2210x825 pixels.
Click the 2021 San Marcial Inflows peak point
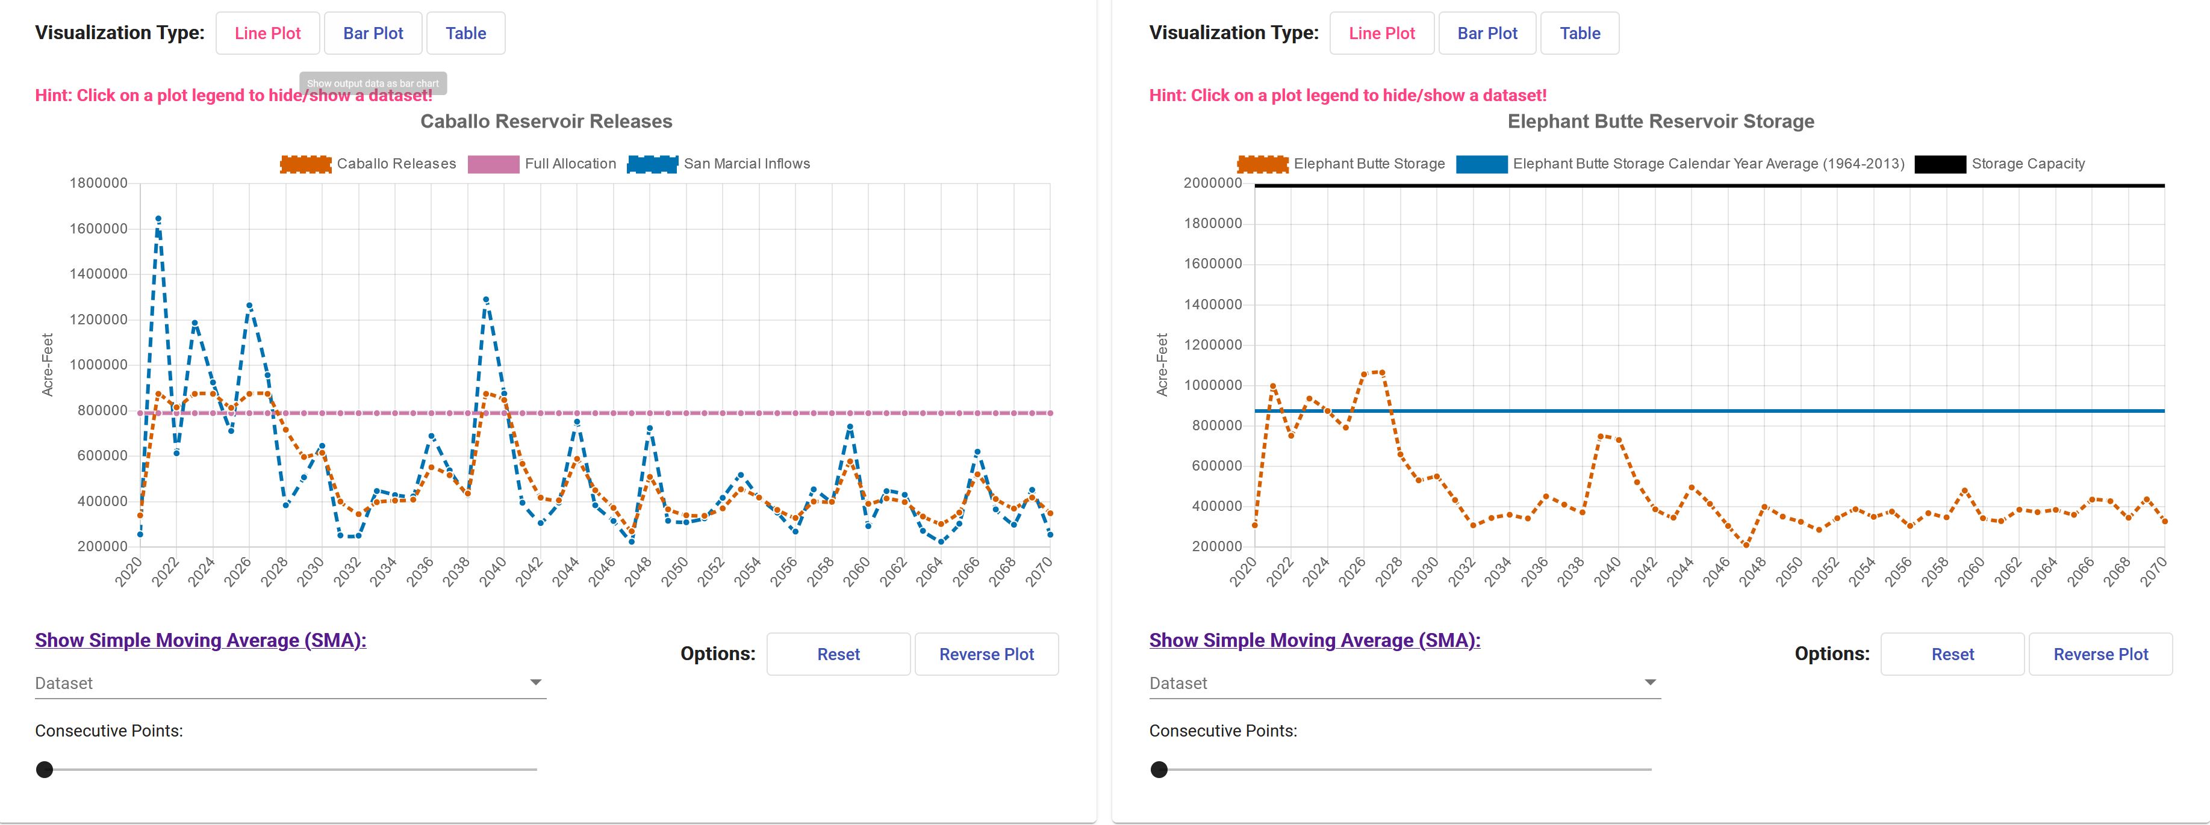(x=158, y=218)
